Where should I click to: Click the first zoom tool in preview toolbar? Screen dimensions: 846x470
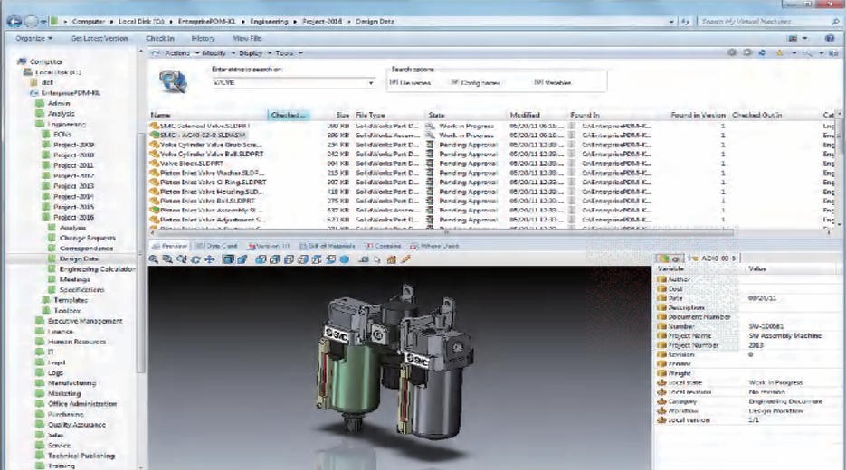(x=156, y=259)
